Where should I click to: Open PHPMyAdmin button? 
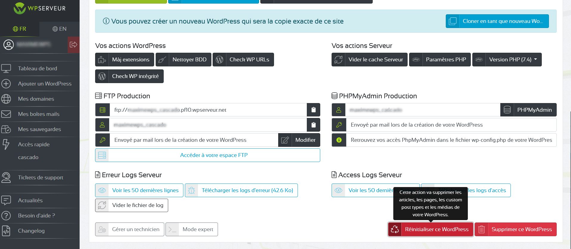click(x=528, y=110)
